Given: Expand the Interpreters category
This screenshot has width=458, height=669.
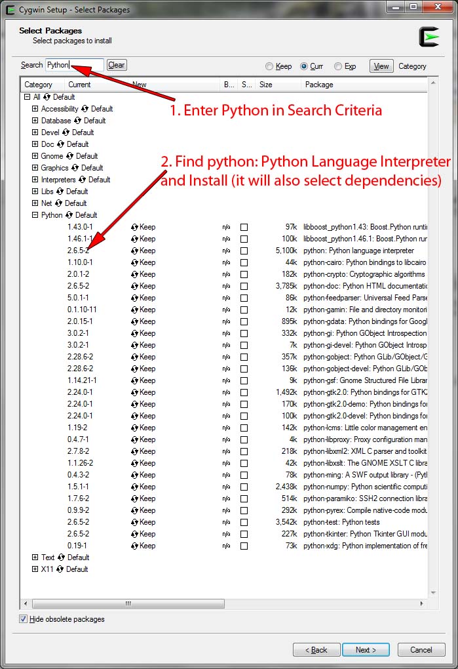Looking at the screenshot, I should tap(35, 180).
